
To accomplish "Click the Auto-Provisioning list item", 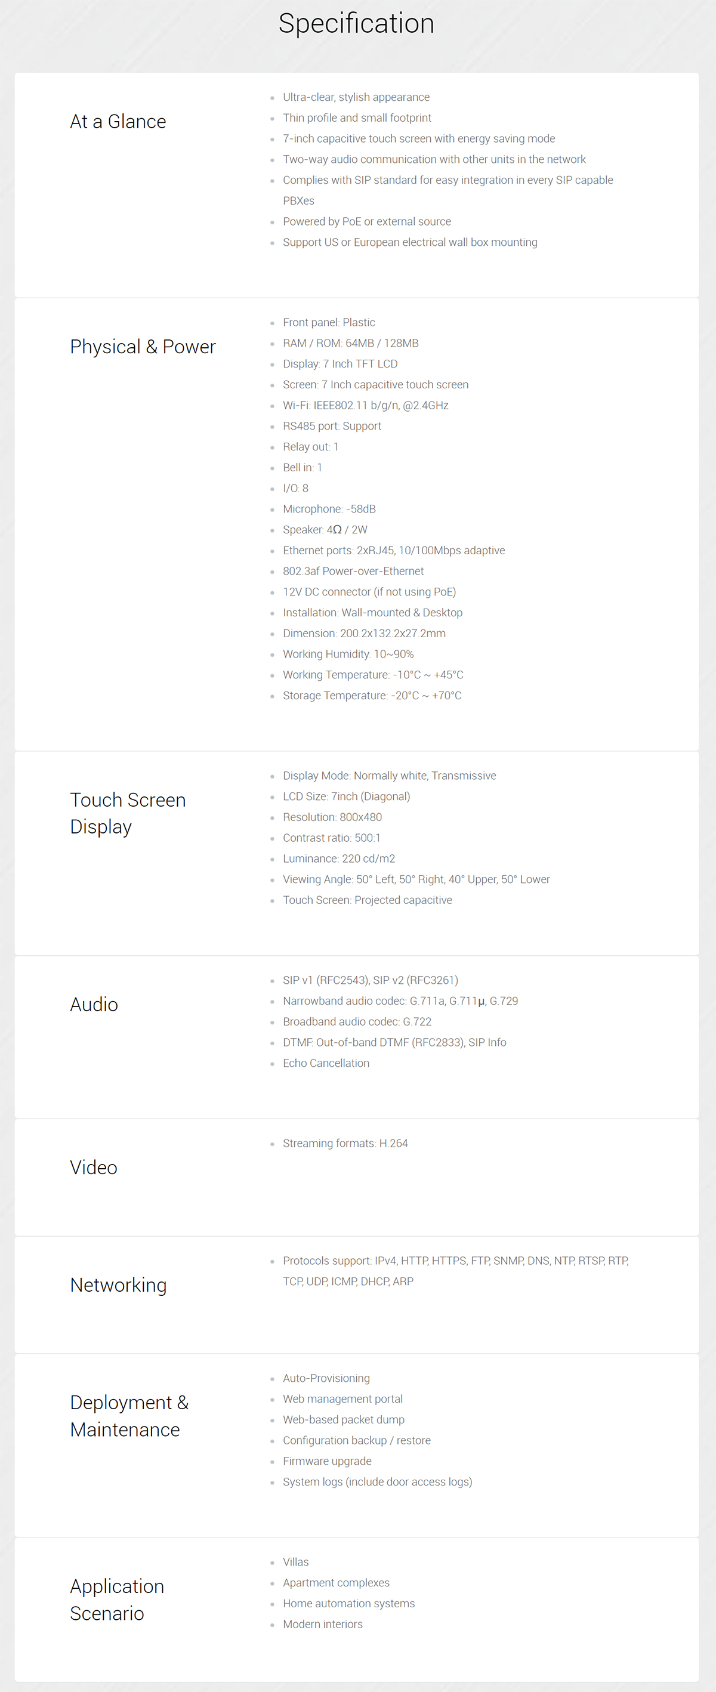I will pos(326,1378).
